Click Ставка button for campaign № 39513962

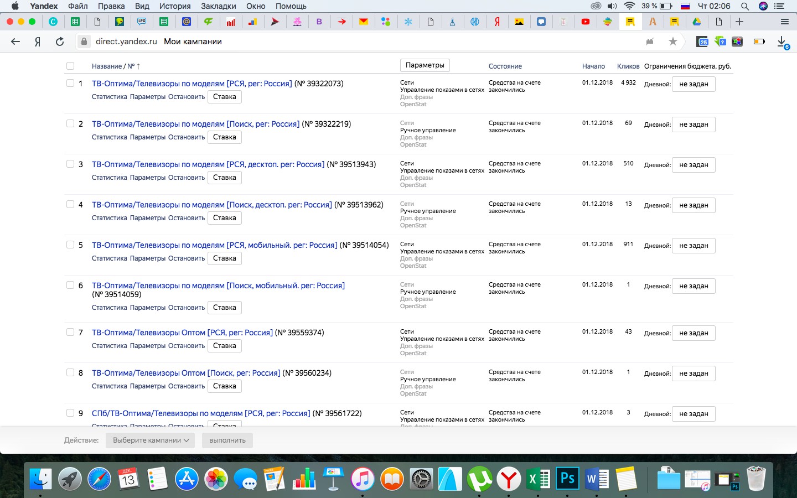[x=225, y=218]
